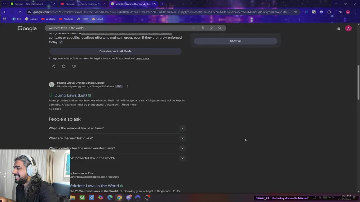Select the 'weirdest laws in the world' tab
Viewport: 360px width, 202px height.
(133, 4)
